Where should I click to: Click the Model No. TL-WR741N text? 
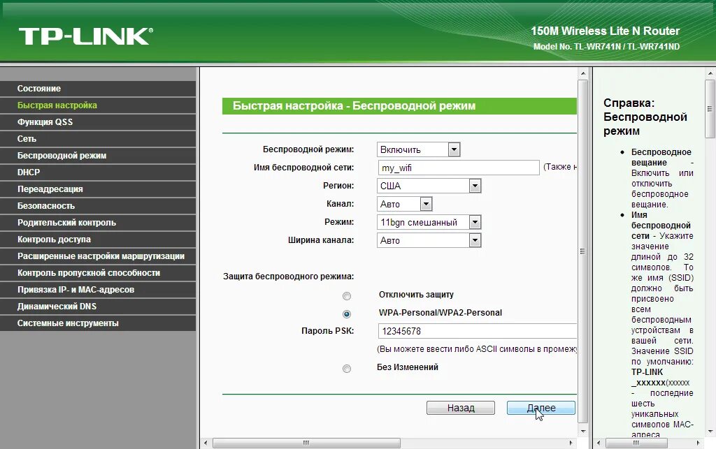[x=606, y=47]
